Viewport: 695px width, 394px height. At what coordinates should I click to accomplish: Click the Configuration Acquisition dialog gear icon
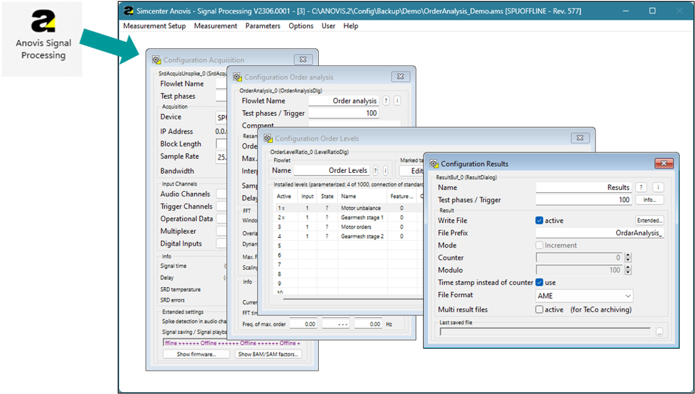pyautogui.click(x=156, y=60)
